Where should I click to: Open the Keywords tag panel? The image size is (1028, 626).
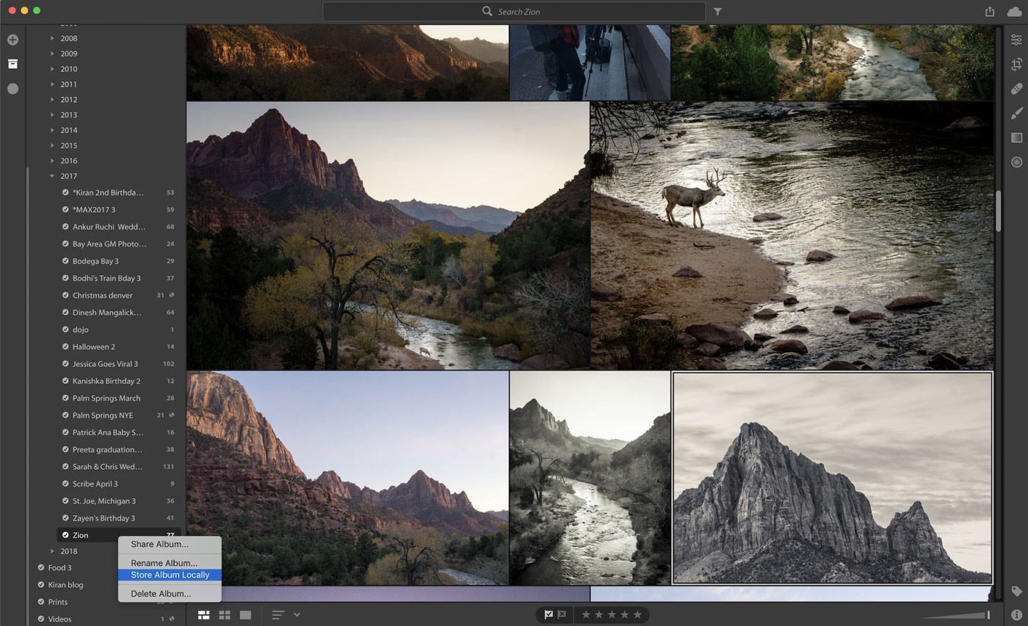tap(1016, 591)
